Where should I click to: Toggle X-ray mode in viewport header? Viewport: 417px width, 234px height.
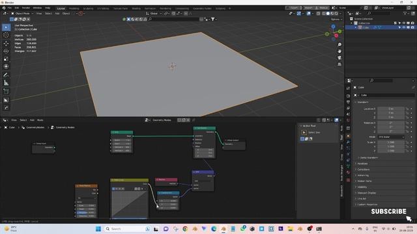(x=319, y=14)
